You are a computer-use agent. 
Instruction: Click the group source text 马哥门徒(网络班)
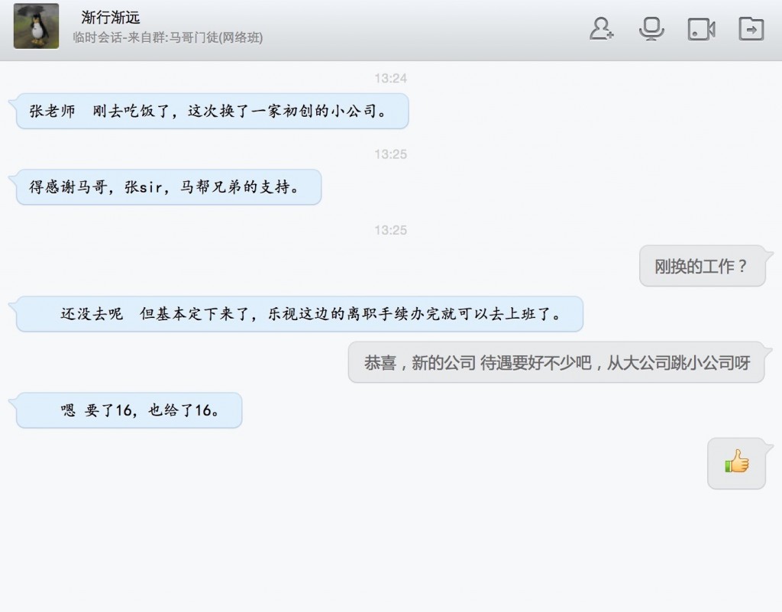216,37
